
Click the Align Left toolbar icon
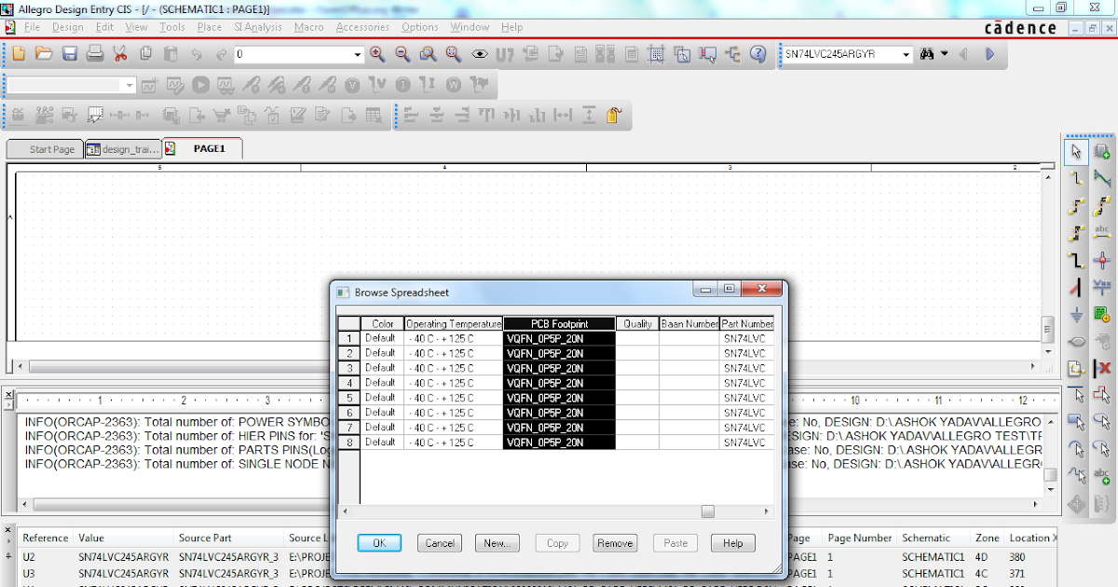pyautogui.click(x=411, y=116)
